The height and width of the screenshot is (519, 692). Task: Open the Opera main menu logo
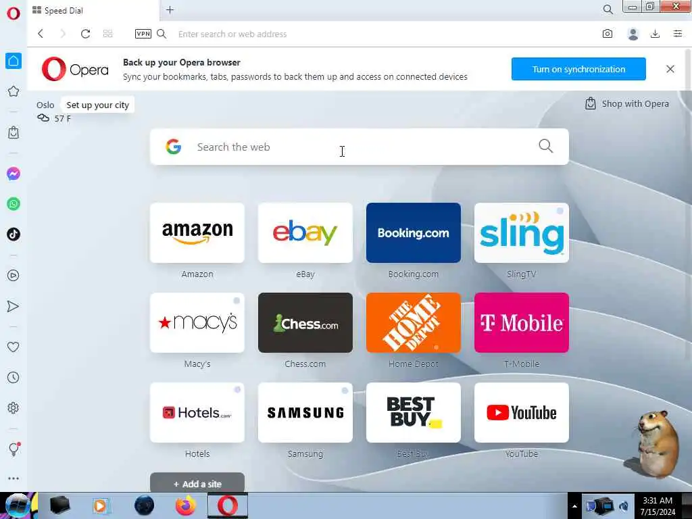coord(14,13)
